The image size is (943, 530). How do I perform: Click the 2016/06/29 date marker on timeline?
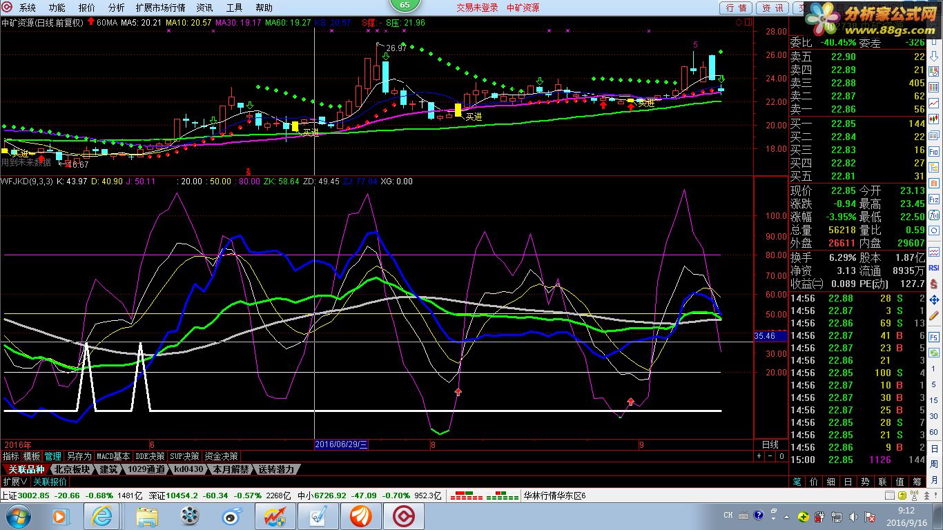(x=341, y=444)
